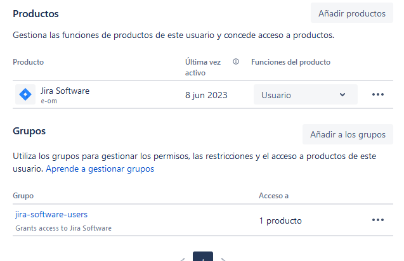Open the Aprende a gestionar grupos link
Screen dimensions: 404x261
(100, 169)
